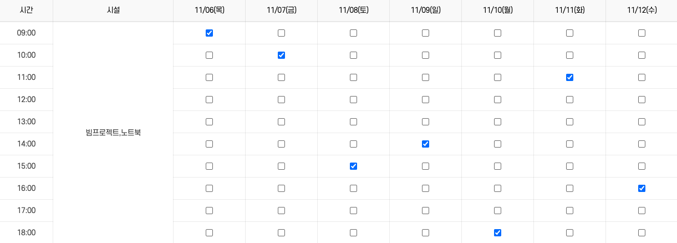Select the 빔프로젝트,노트북 facility cell
The width and height of the screenshot is (677, 243).
113,133
